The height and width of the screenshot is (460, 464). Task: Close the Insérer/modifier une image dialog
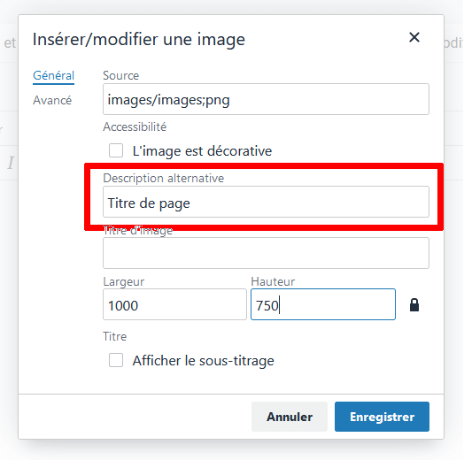pos(414,37)
